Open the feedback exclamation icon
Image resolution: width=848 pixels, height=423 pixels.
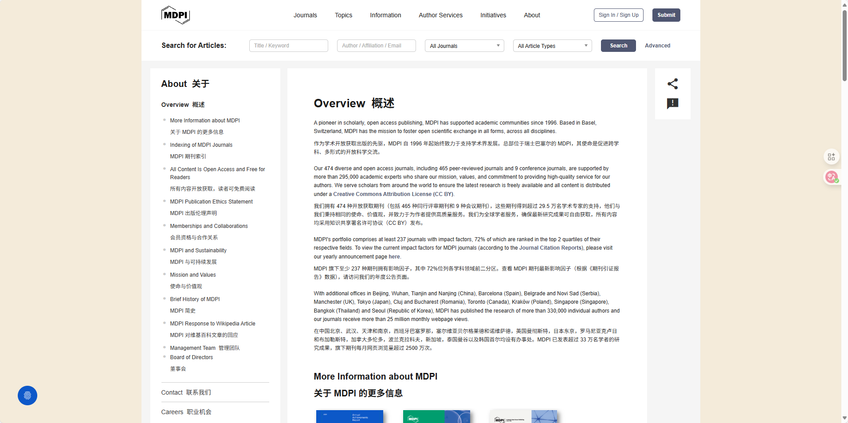pyautogui.click(x=672, y=104)
